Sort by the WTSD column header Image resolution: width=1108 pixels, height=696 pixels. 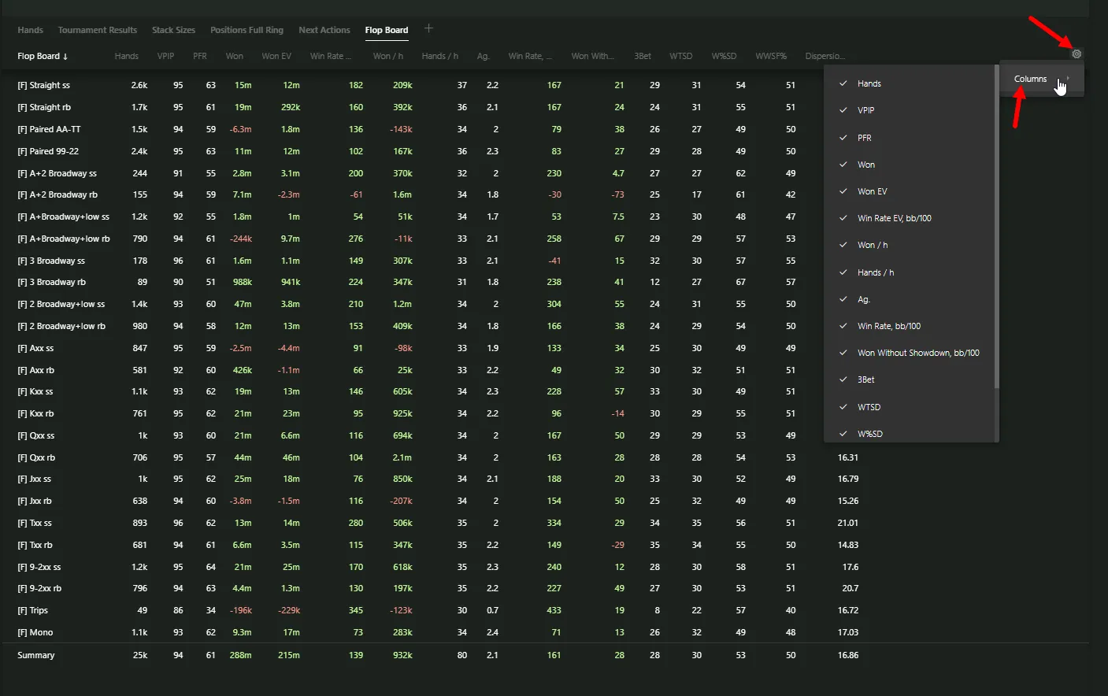point(680,56)
